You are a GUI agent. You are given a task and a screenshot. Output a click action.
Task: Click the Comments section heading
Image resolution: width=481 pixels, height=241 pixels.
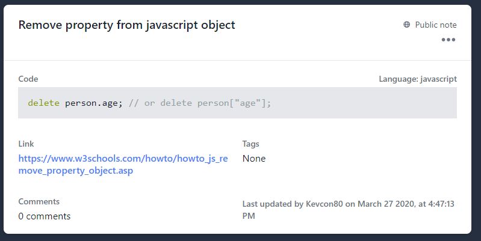[39, 201]
